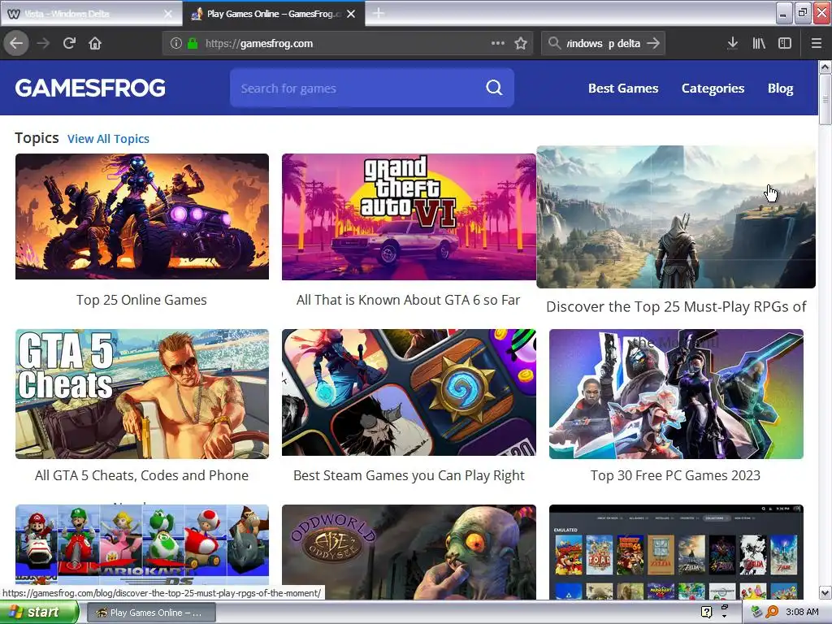Open the emulator game library thumbnail
Screen dimensions: 832x624
click(676, 552)
